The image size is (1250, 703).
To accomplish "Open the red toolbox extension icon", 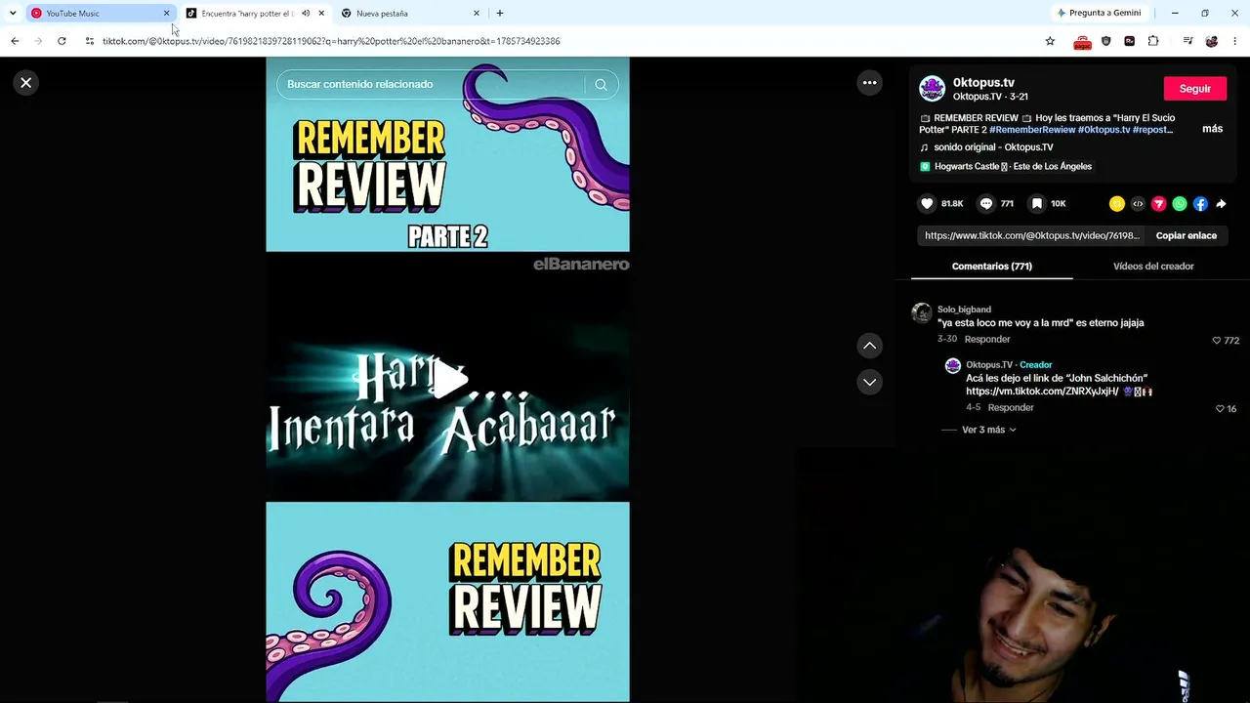I will coord(1082,42).
